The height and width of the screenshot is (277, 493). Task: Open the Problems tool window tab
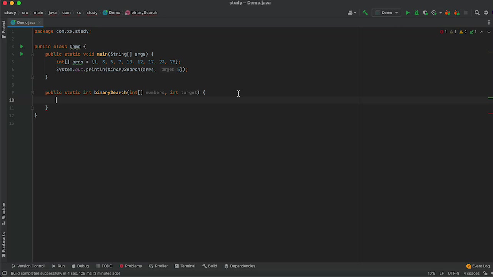click(130, 266)
